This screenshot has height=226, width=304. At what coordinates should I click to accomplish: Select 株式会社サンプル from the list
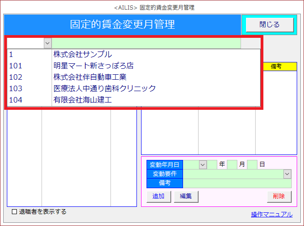coord(83,55)
